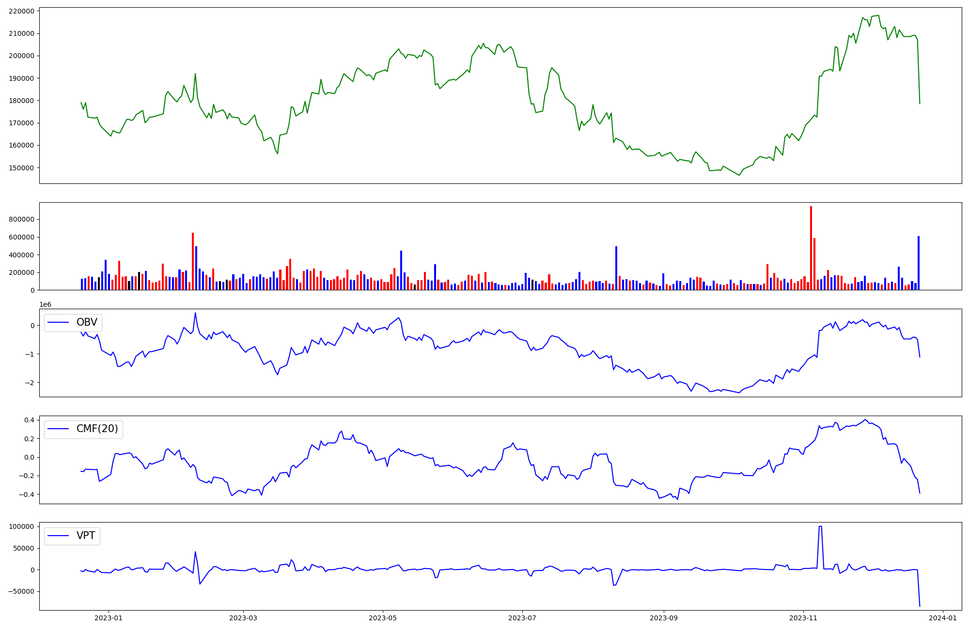Click the 1e6 scale label above the OBV chart
This screenshot has height=629, width=969.
(x=45, y=304)
